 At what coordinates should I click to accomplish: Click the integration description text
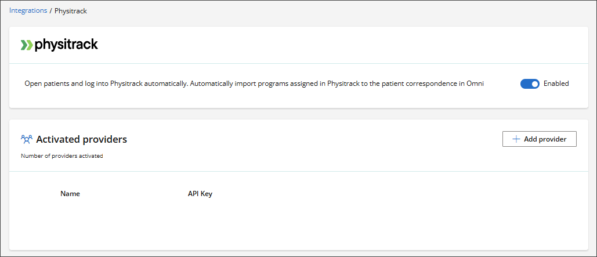tap(254, 84)
